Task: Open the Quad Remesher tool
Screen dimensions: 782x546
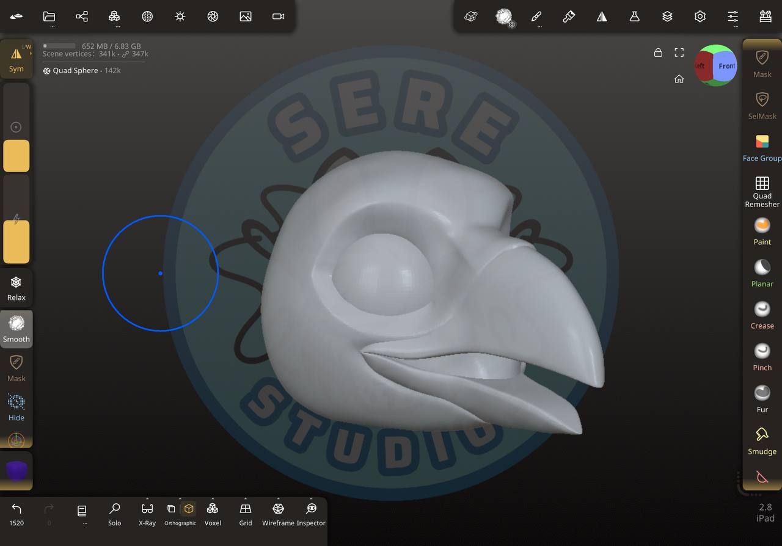Action: pos(762,191)
